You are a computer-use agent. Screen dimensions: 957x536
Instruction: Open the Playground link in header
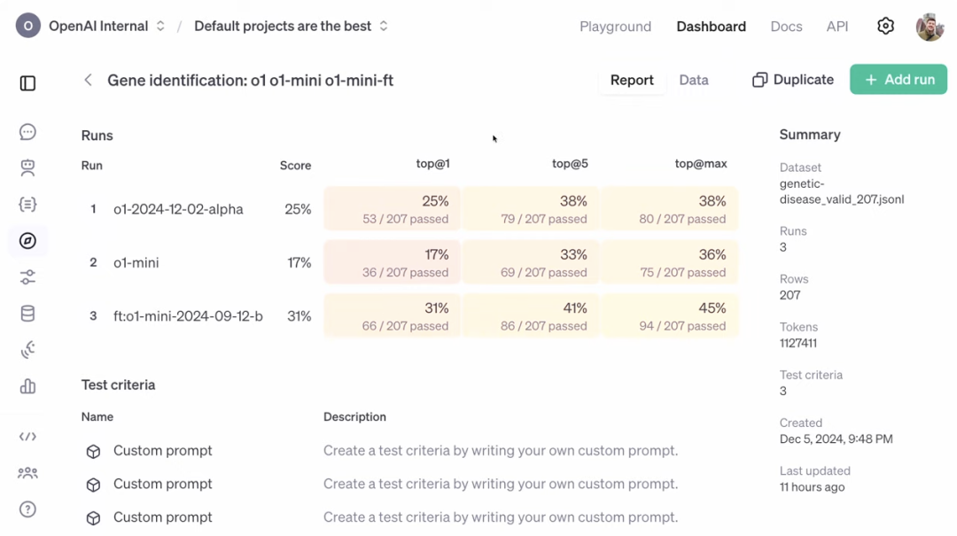pos(615,27)
